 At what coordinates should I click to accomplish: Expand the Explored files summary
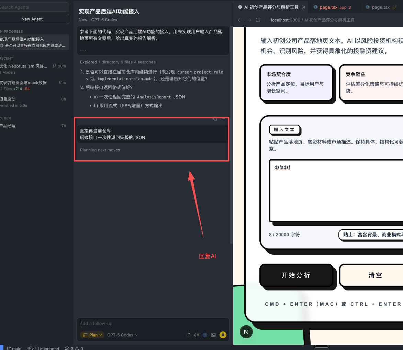[117, 62]
